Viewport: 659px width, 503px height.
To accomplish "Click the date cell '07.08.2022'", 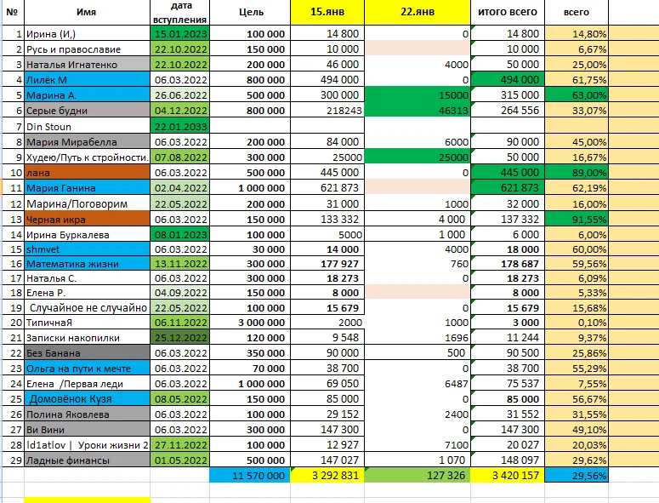I will (180, 157).
